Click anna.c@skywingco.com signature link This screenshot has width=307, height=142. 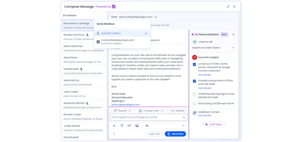pos(126,105)
